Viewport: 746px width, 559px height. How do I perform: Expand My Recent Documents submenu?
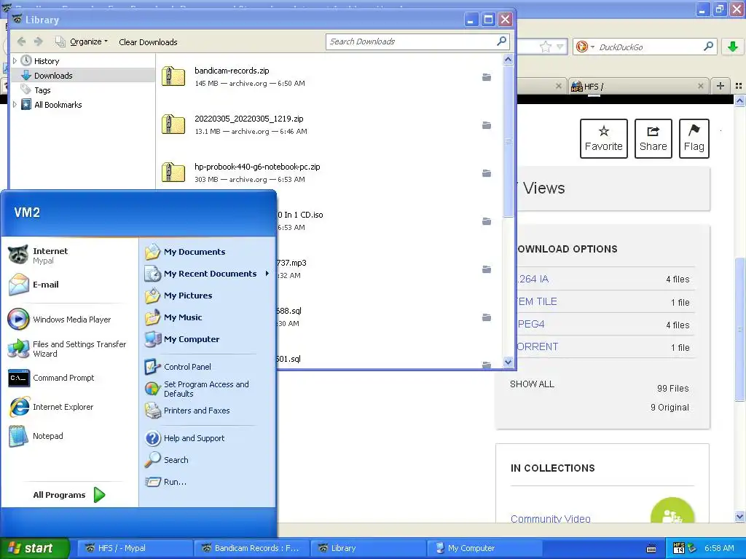[208, 274]
